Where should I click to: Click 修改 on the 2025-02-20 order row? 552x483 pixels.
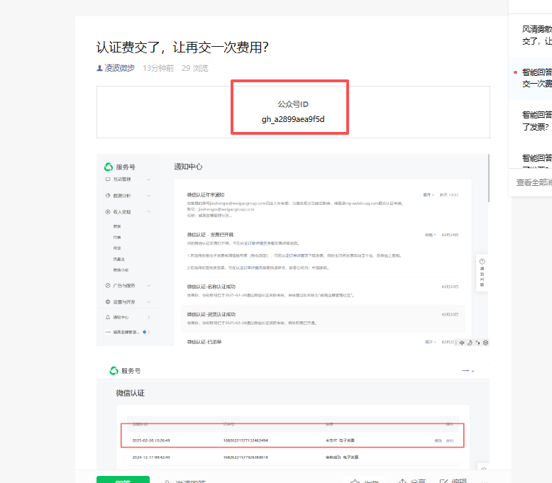coord(438,440)
